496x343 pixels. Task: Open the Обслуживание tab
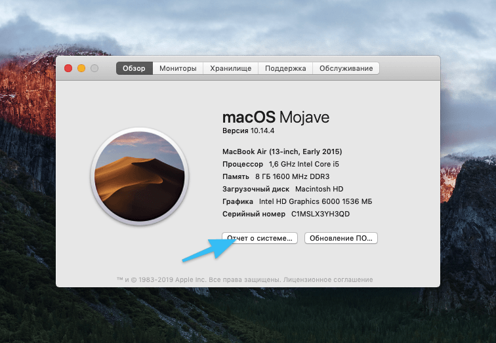(x=346, y=68)
